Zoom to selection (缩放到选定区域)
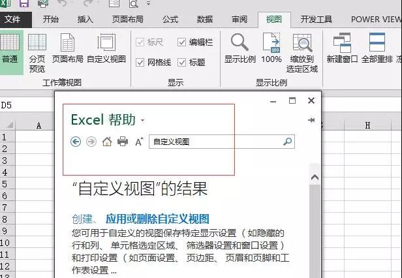Viewport: 402px width, 278px height. [302, 53]
